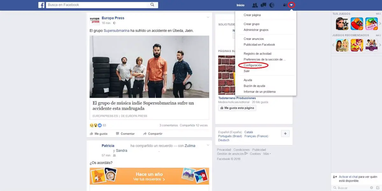This screenshot has height=191, width=382.
Task: Open the friend requests icon
Action: 255,5
